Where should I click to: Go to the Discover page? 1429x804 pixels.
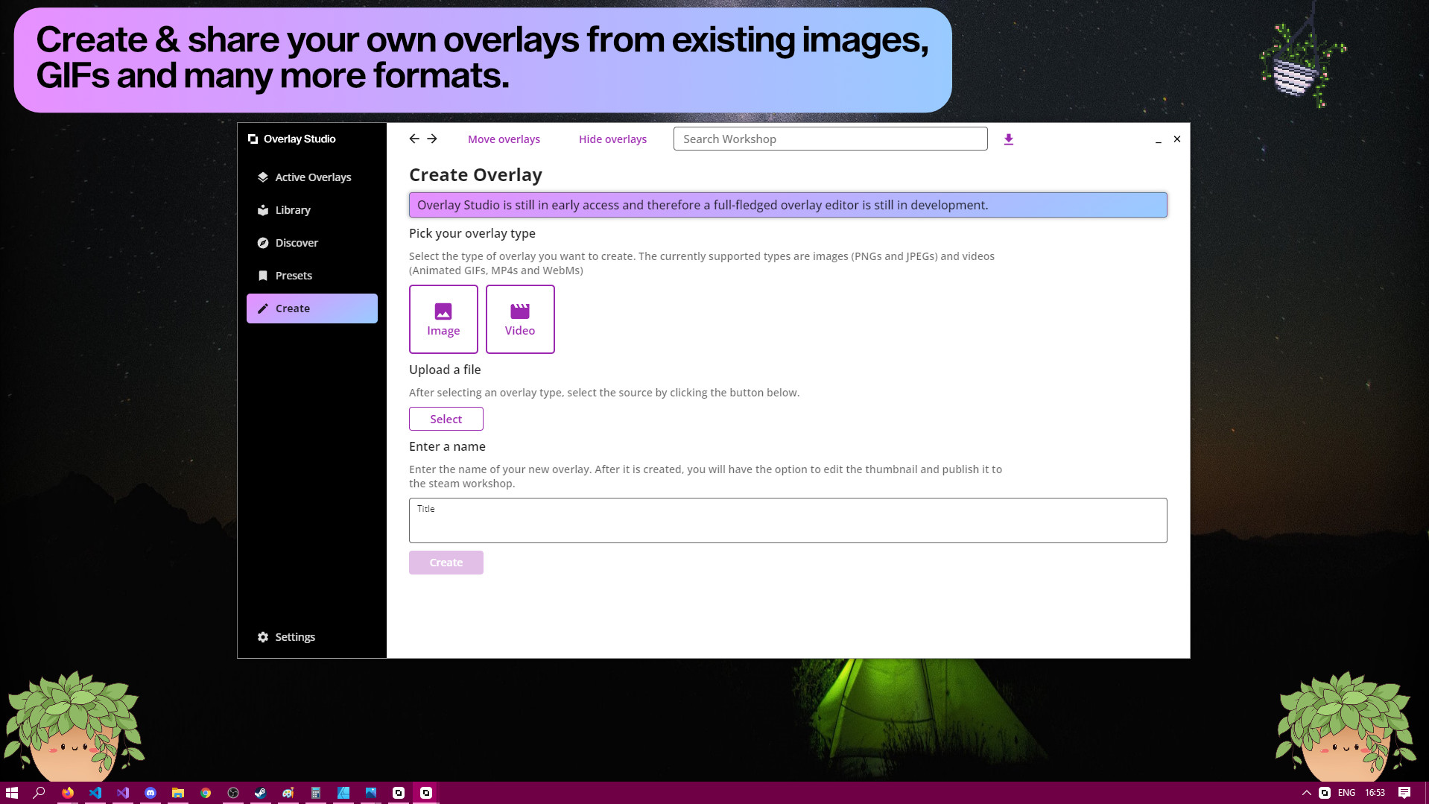pyautogui.click(x=296, y=243)
